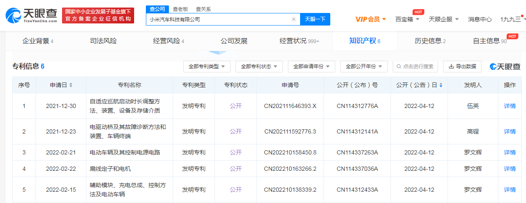Click application number CN202210158450.8
Image resolution: width=526 pixels, height=203 pixels.
[290, 152]
